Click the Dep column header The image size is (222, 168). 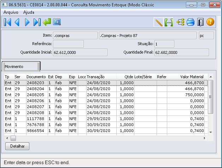coord(62,77)
